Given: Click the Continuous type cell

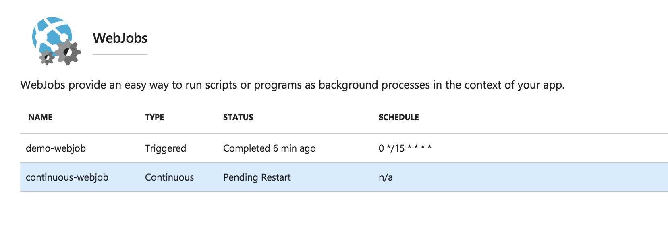Looking at the screenshot, I should 169,177.
